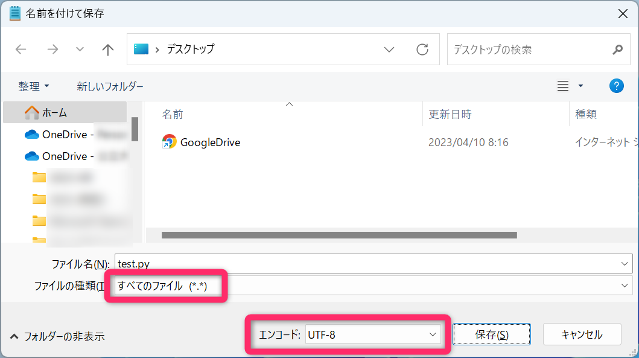
Task: Click the blue help question mark icon
Action: click(x=616, y=86)
